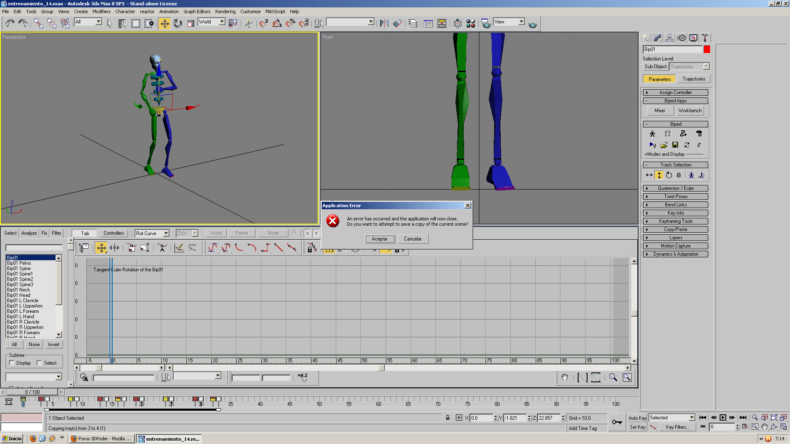
Task: Click the Select and Rotate tool
Action: pos(178,23)
